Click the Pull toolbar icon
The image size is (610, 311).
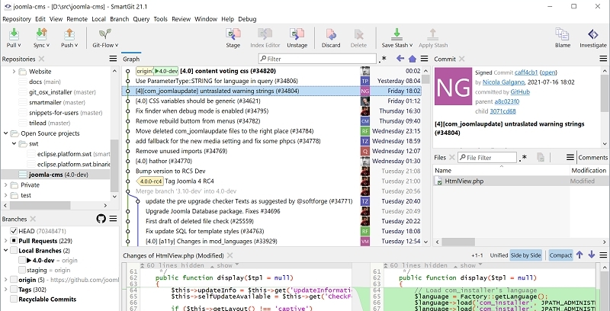point(14,37)
